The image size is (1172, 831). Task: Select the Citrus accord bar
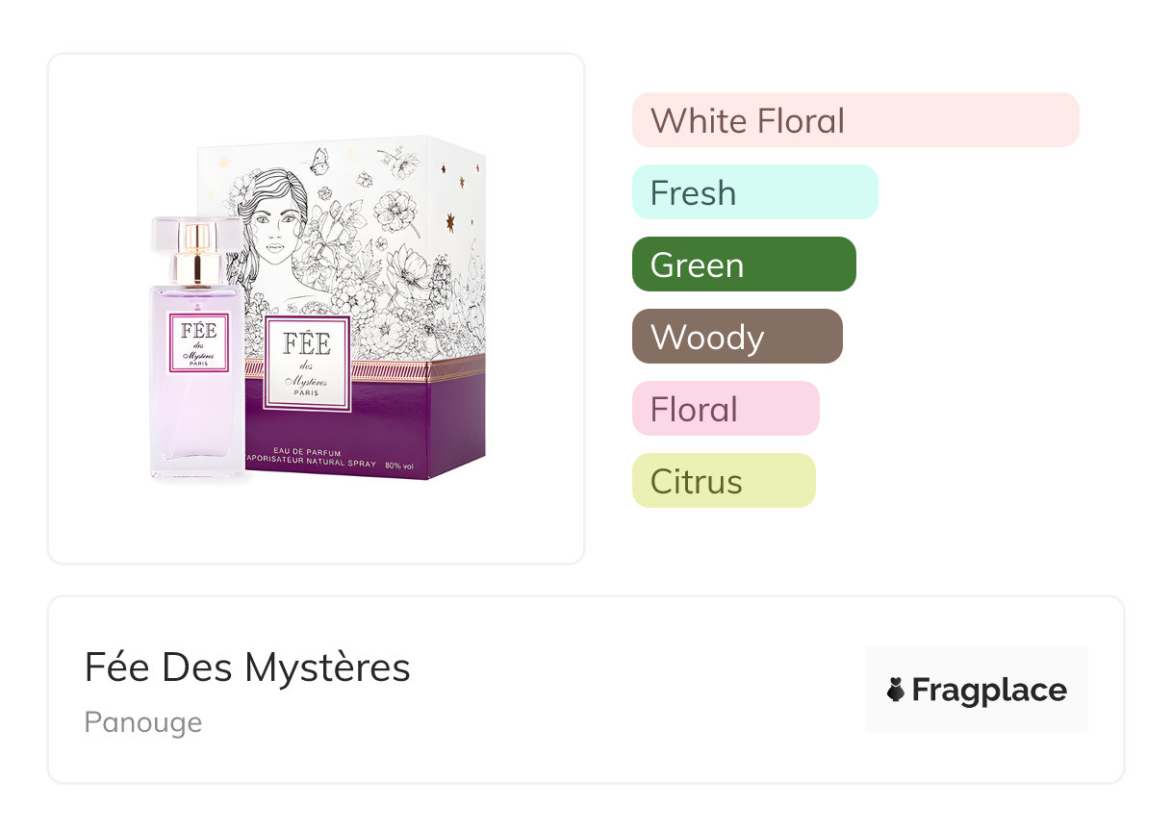[x=724, y=481]
